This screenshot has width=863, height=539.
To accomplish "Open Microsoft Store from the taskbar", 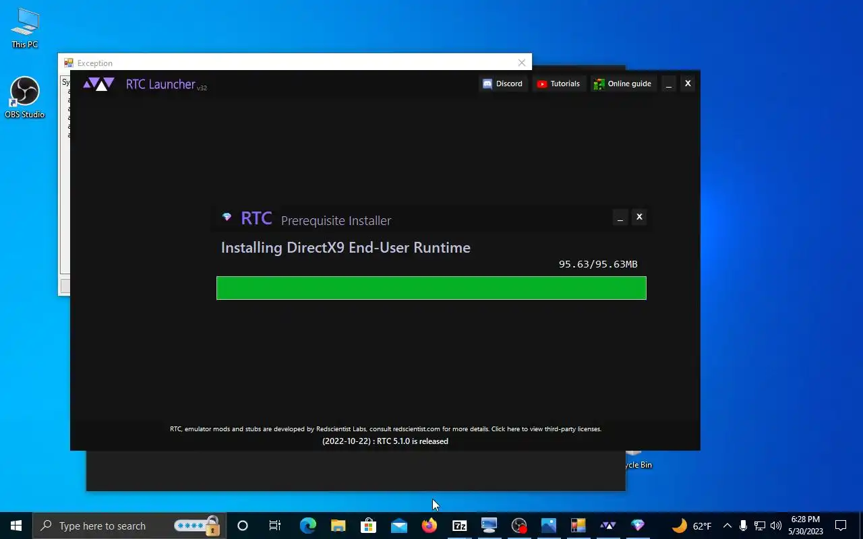I will click(x=368, y=526).
